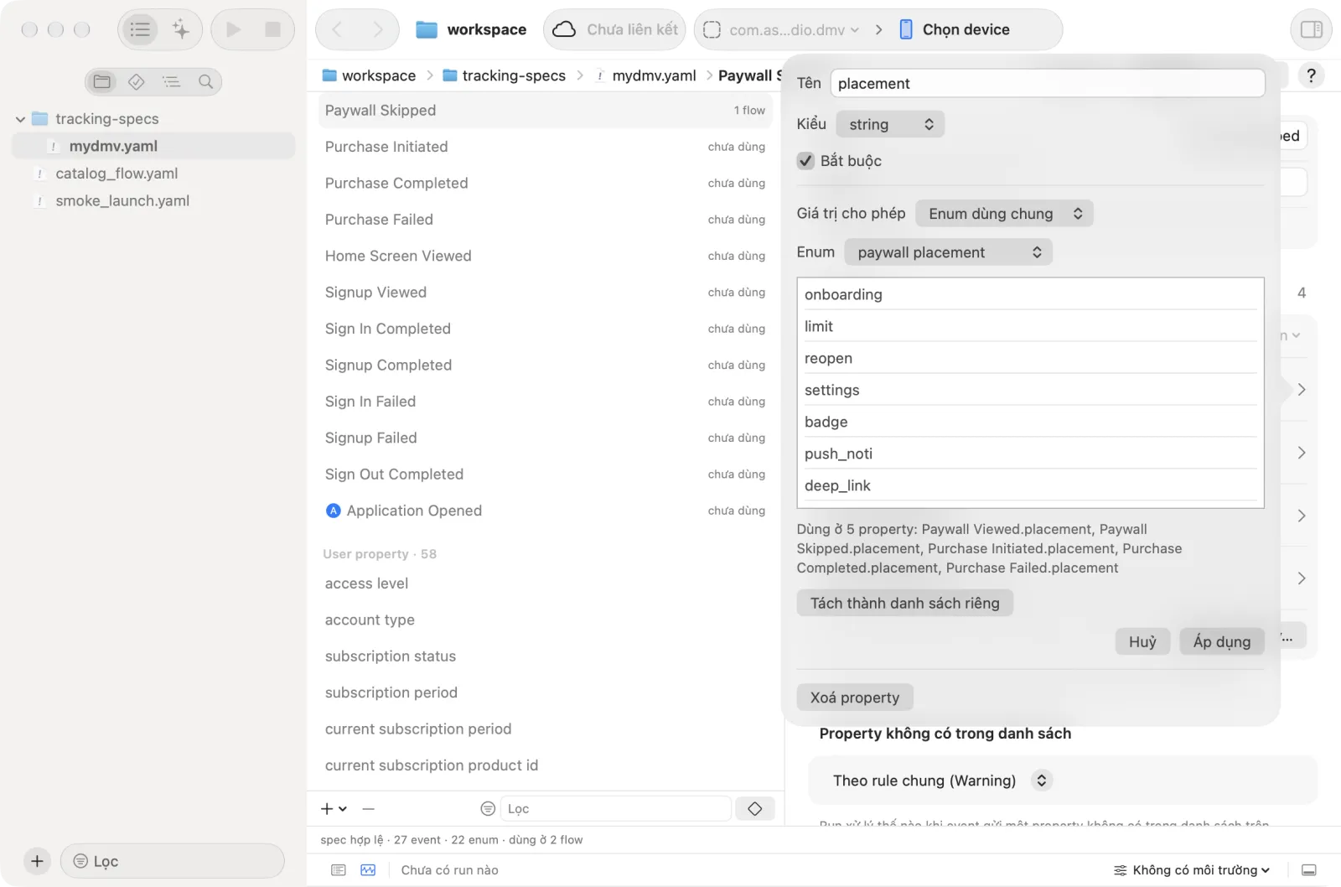Toggle bottom panel icon in status bar
The width and height of the screenshot is (1341, 887).
click(x=1309, y=870)
